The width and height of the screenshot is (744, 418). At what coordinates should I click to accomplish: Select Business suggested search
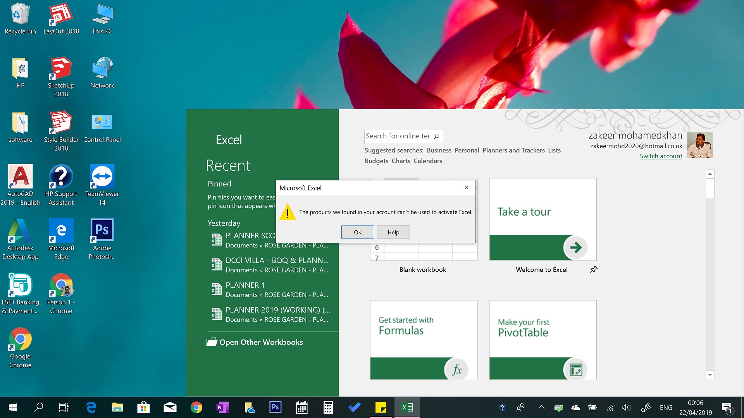click(439, 150)
